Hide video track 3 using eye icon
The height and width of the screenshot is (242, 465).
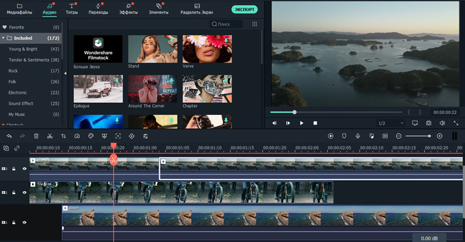tap(24, 169)
